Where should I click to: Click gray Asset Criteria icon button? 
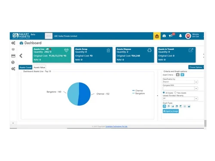178,75
